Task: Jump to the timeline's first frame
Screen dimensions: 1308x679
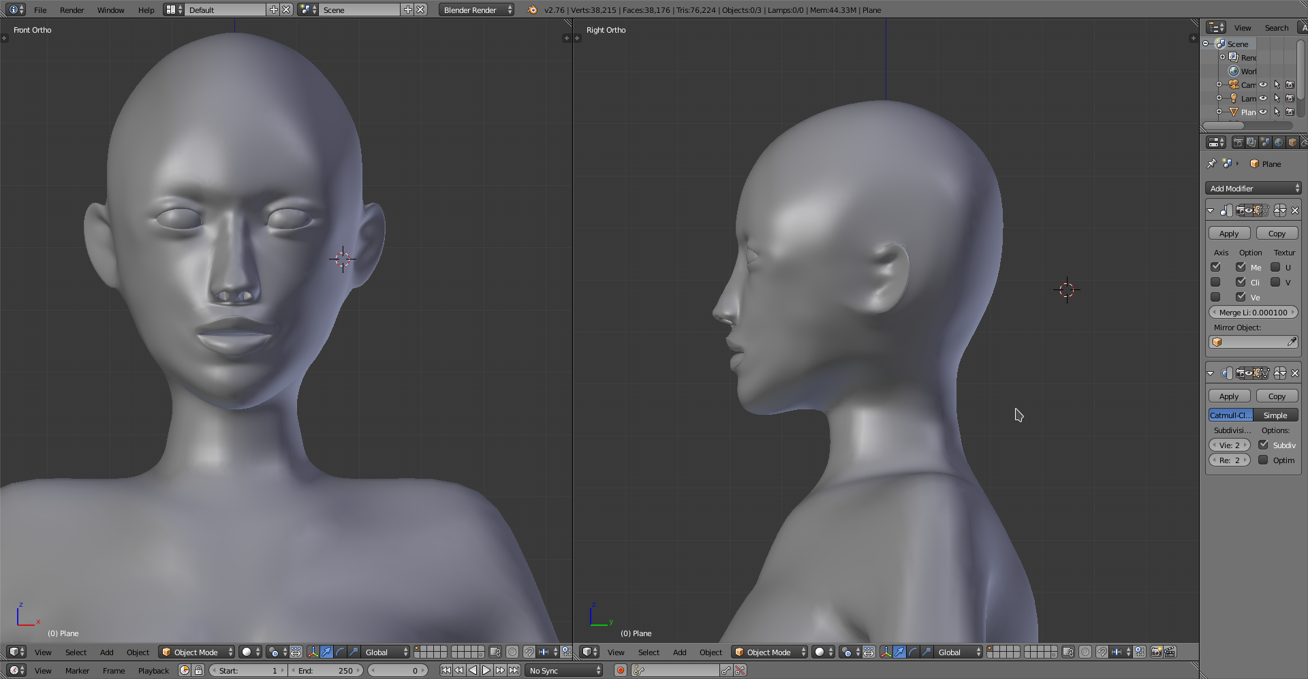Action: tap(446, 670)
